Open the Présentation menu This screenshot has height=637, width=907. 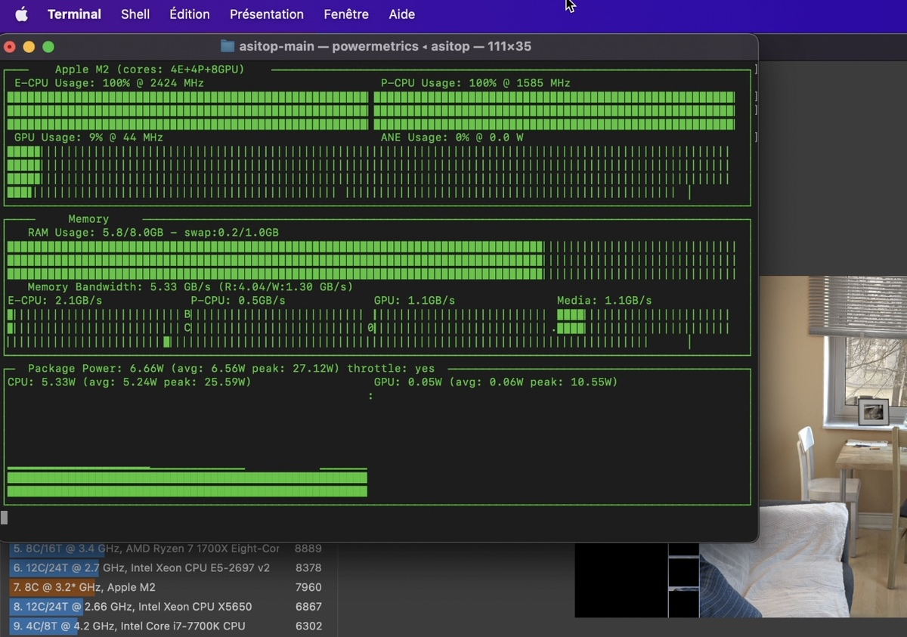point(267,14)
